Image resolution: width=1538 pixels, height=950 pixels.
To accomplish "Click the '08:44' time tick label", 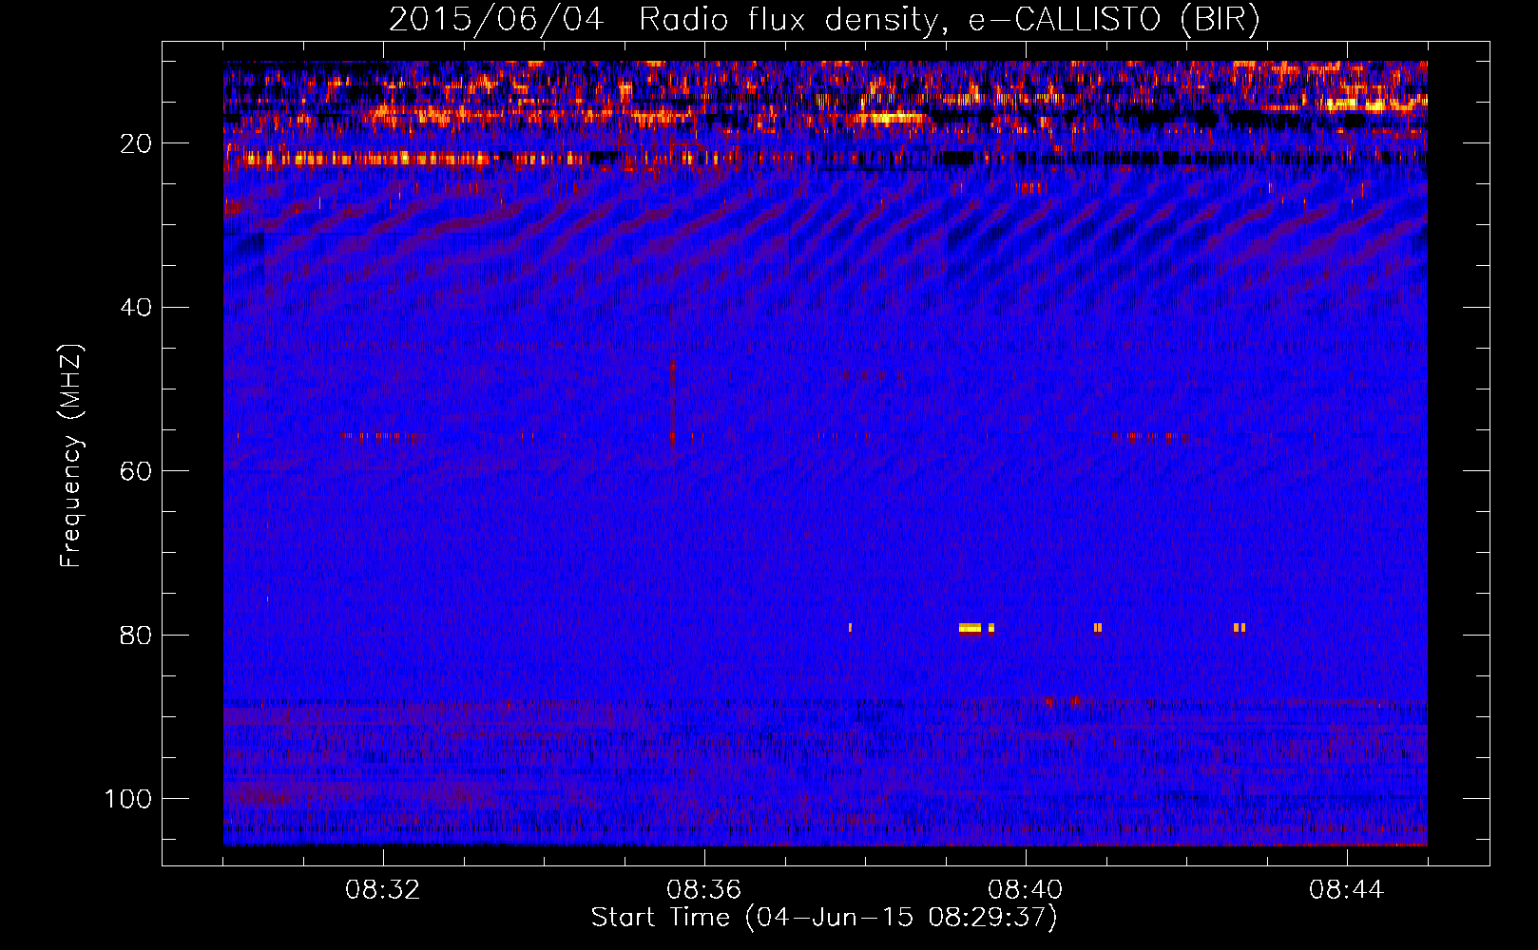I will pos(1347,890).
